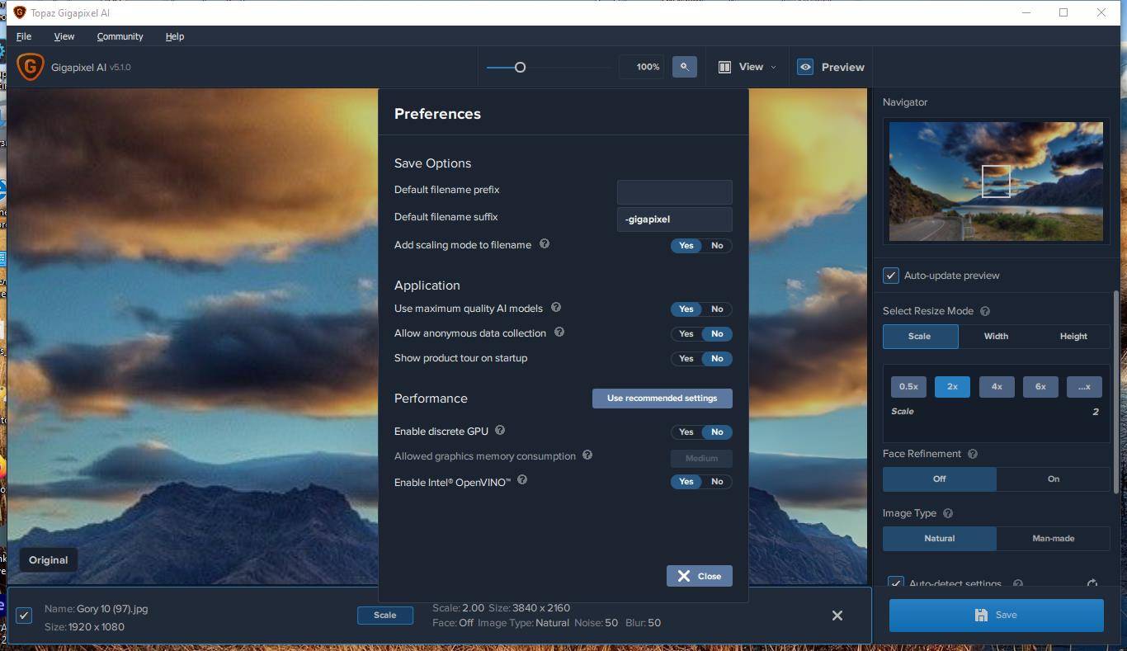Open help for Allowed graphics memory consumption
1127x651 pixels.
(x=587, y=455)
